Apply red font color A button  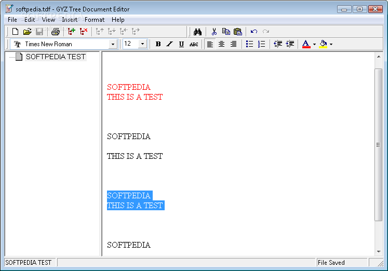(306, 44)
